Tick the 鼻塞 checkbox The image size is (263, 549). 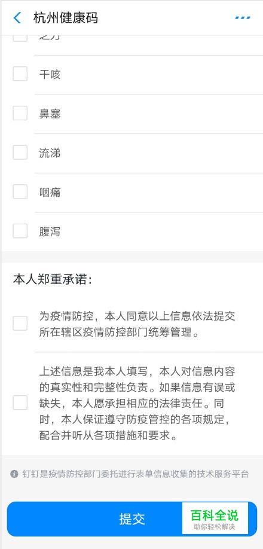pyautogui.click(x=20, y=113)
